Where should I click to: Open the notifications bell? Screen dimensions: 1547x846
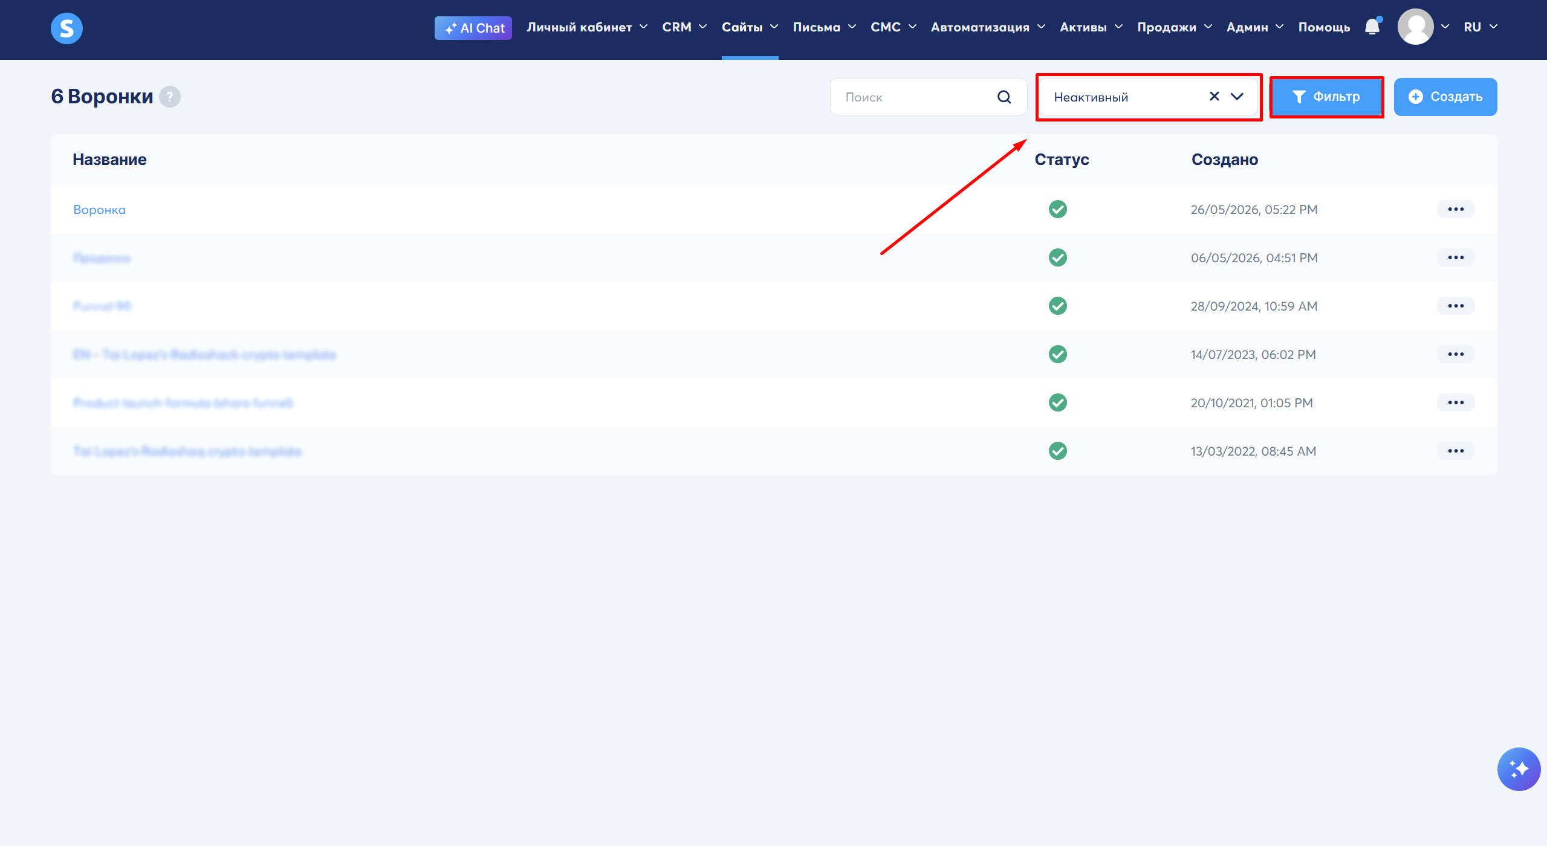(1372, 27)
